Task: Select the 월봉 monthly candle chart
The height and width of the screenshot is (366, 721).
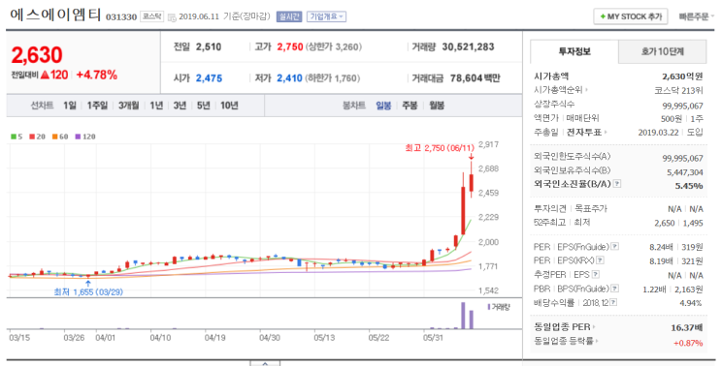Action: [437, 106]
